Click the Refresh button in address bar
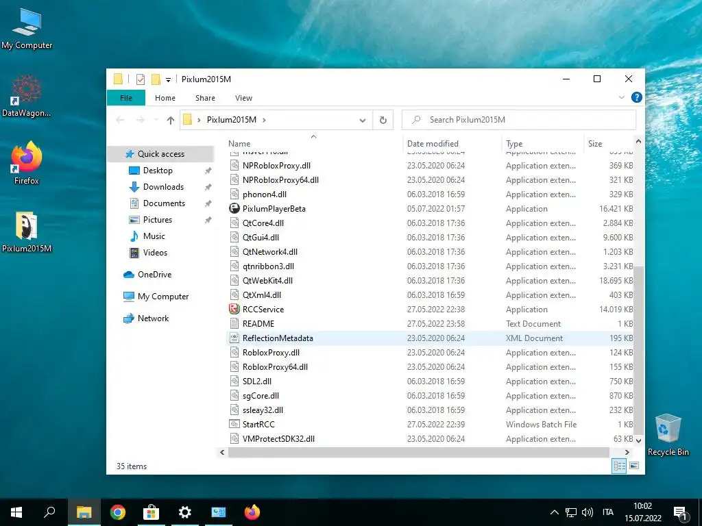The width and height of the screenshot is (702, 526). tap(383, 120)
